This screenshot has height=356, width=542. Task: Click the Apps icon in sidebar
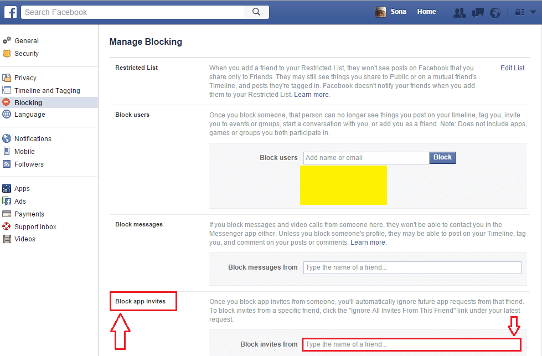click(x=7, y=188)
